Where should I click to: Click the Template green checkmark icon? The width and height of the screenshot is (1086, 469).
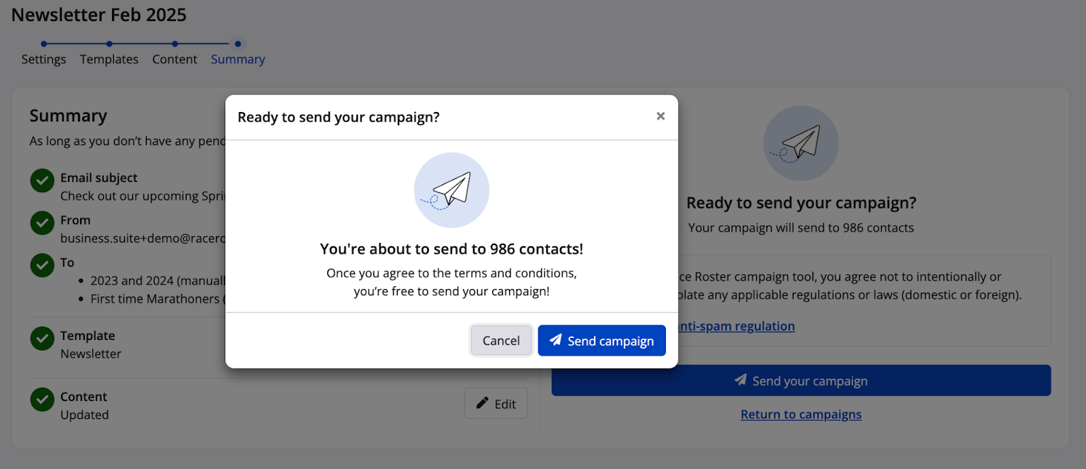click(x=42, y=338)
